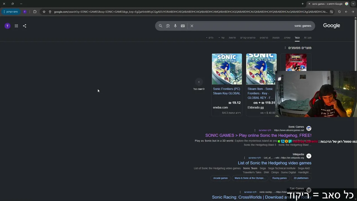Open a new browser tab

[303, 4]
